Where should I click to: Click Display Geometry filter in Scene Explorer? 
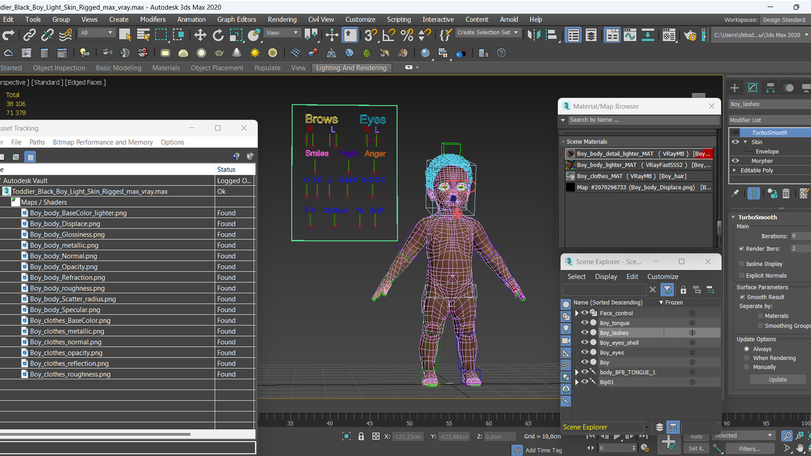click(566, 304)
